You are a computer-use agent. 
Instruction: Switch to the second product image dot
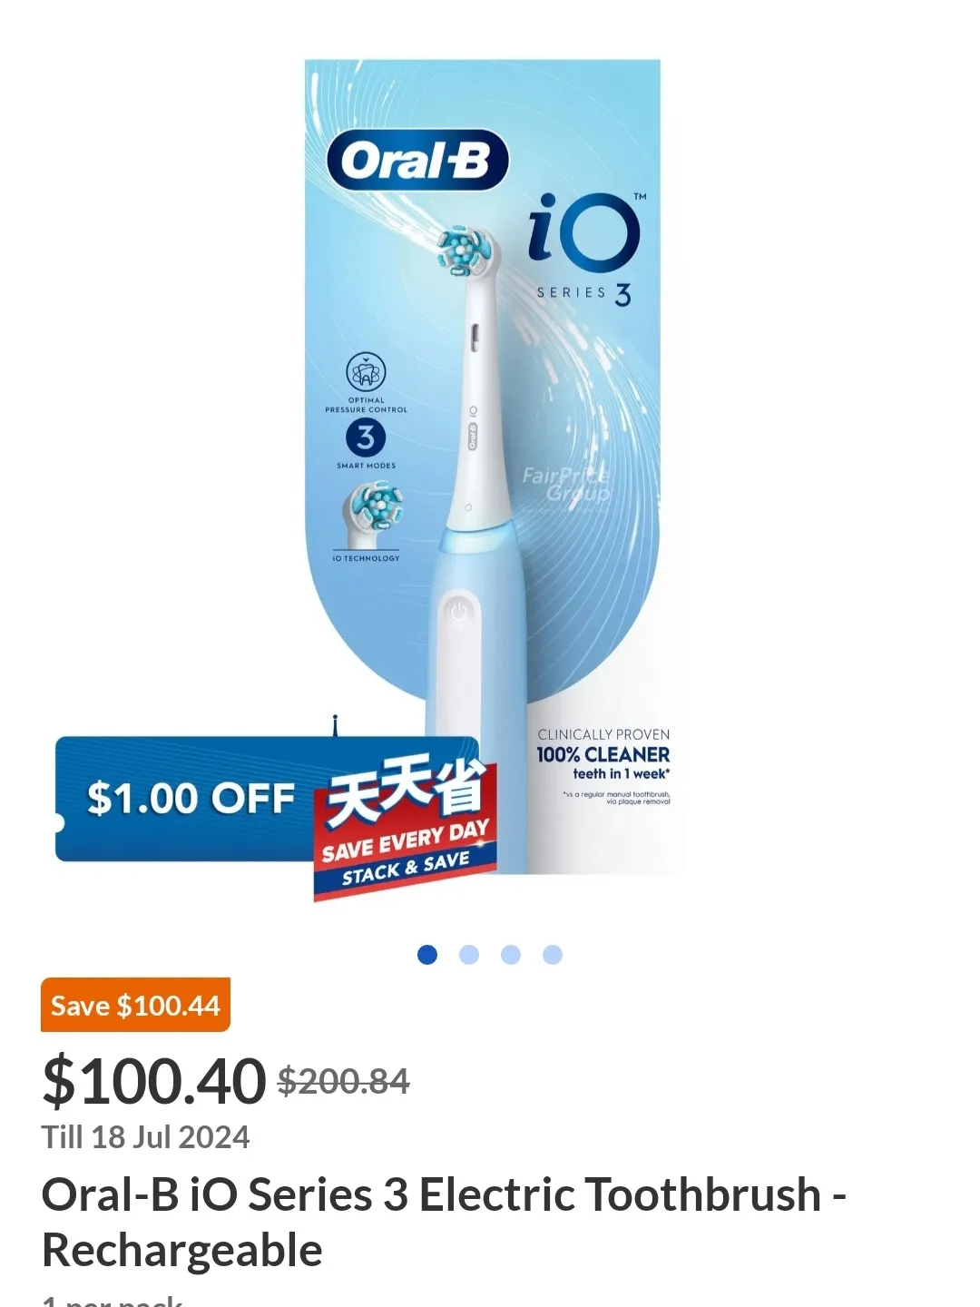[469, 955]
